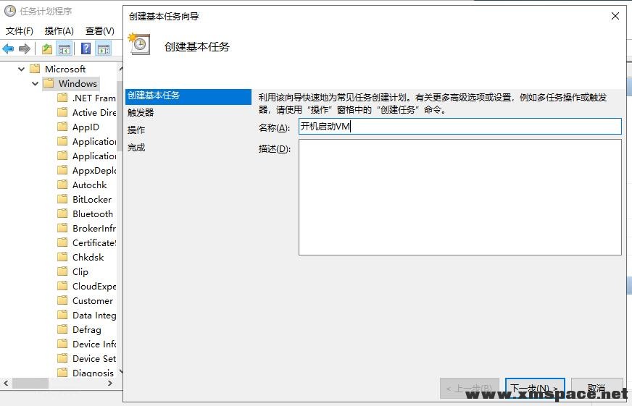Screen dimensions: 632x406
Task: Click the 名称(A) name text field
Action: coord(460,127)
